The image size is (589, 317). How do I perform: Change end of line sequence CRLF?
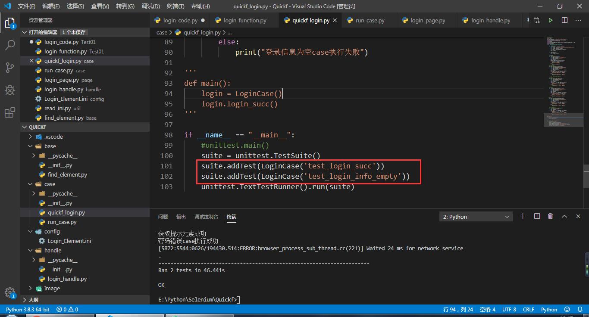[x=529, y=309]
